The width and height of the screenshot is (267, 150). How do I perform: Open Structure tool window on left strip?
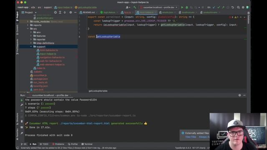(17, 119)
